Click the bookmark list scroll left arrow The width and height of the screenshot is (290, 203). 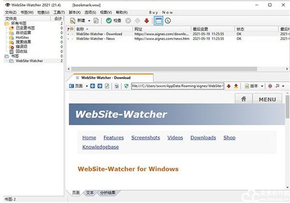pos(69,69)
